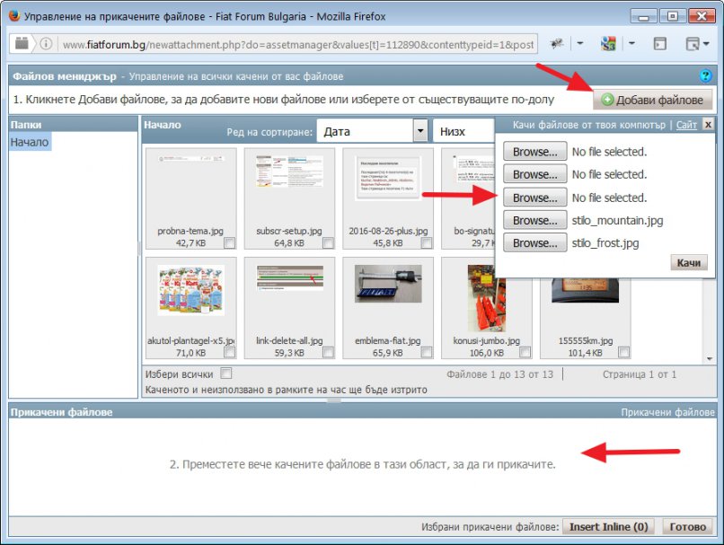Select the 'Начало' folder in the Папки panel
Screen dimensions: 724x545
point(30,142)
